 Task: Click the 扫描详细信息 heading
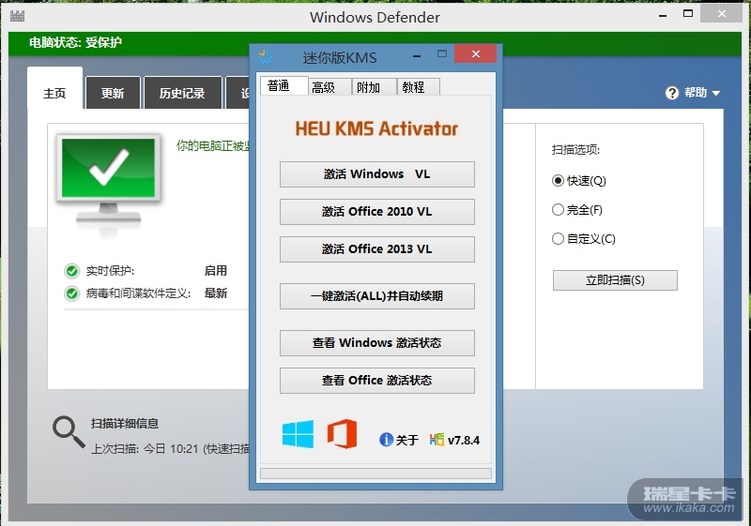coord(125,424)
